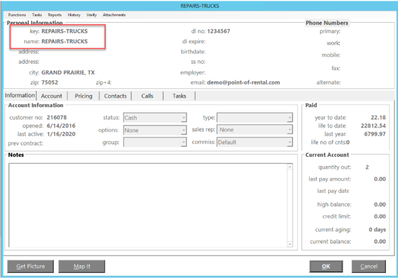Click customer number 216078
Image resolution: width=398 pixels, height=279 pixels.
pyautogui.click(x=57, y=117)
